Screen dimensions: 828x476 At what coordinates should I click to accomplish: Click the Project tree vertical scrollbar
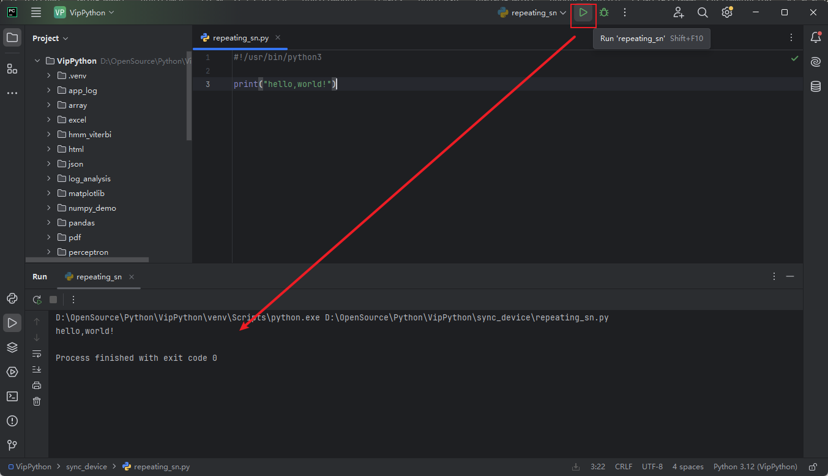coord(189,96)
